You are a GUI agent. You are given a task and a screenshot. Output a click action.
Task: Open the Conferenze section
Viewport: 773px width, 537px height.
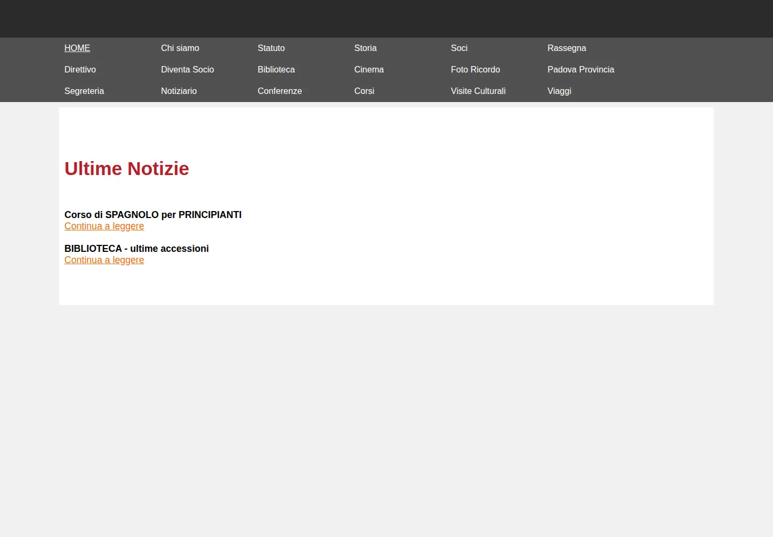coord(280,91)
